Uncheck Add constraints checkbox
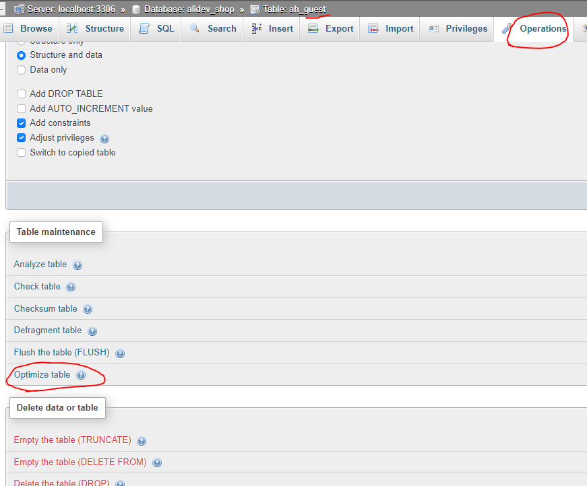Viewport: 587px width, 486px height. click(x=22, y=123)
